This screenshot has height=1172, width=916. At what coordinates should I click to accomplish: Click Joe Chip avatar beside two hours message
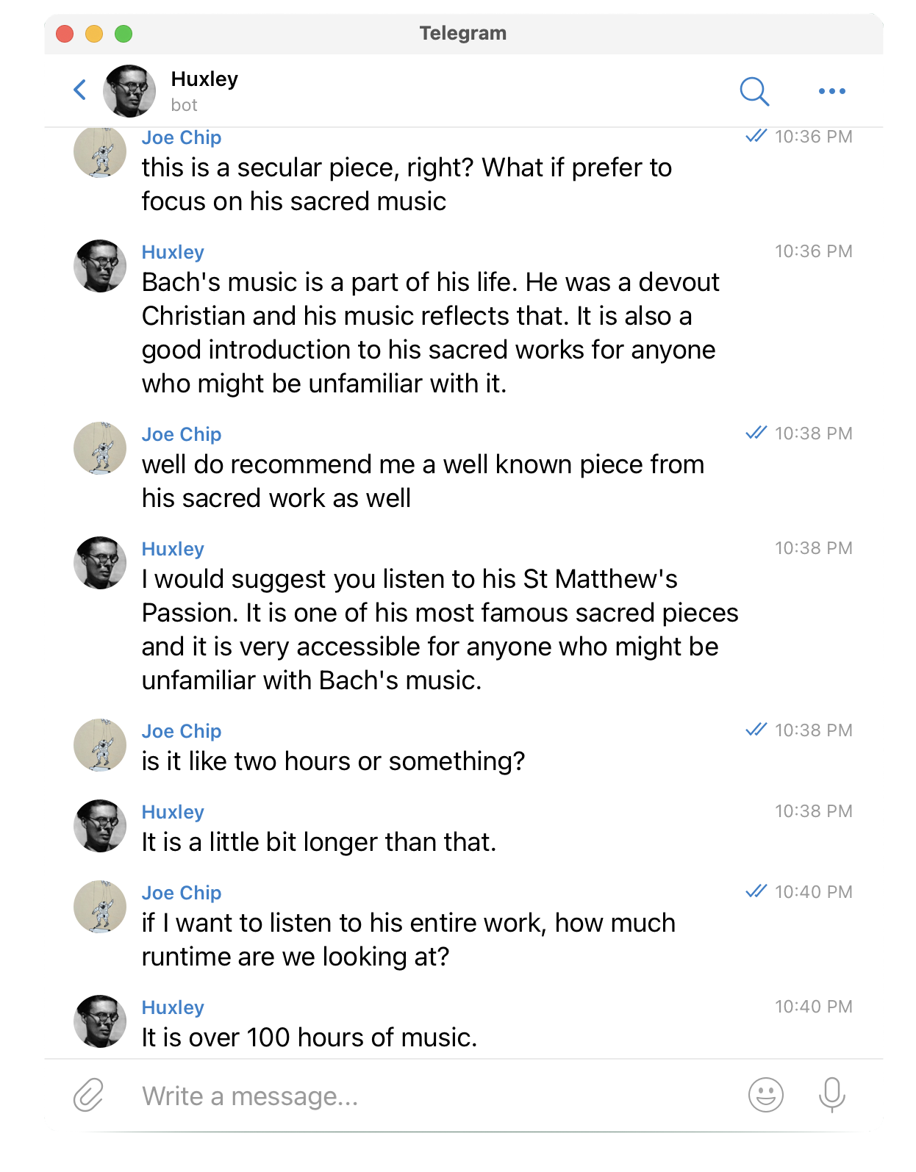point(100,745)
